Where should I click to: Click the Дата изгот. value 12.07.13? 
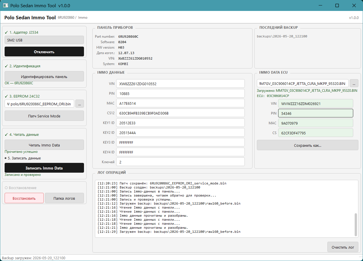(x=126, y=53)
